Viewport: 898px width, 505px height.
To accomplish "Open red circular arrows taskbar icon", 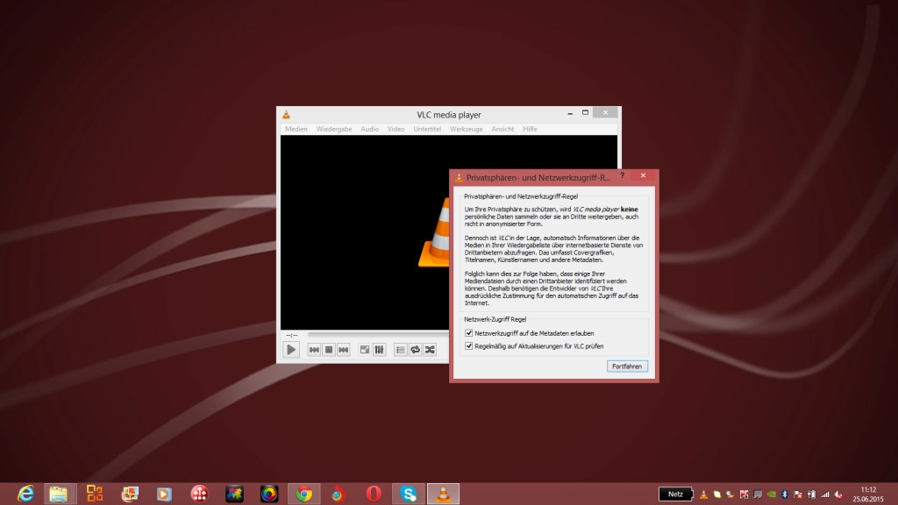I will tap(199, 494).
